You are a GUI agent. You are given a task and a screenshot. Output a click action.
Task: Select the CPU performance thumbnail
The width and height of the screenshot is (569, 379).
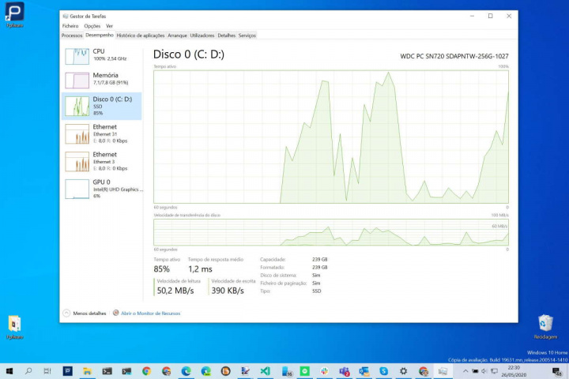click(x=101, y=55)
